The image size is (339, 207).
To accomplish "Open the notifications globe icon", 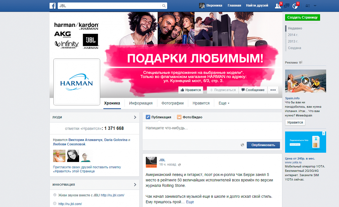I will coord(295,6).
